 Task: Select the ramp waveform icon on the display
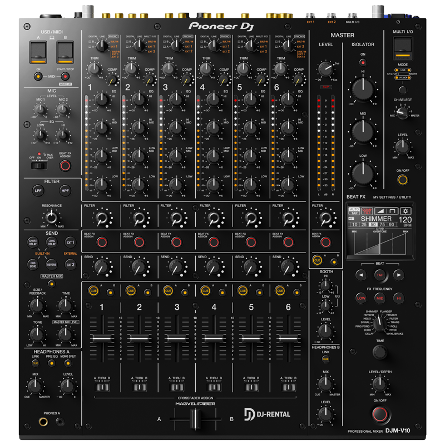point(380,211)
